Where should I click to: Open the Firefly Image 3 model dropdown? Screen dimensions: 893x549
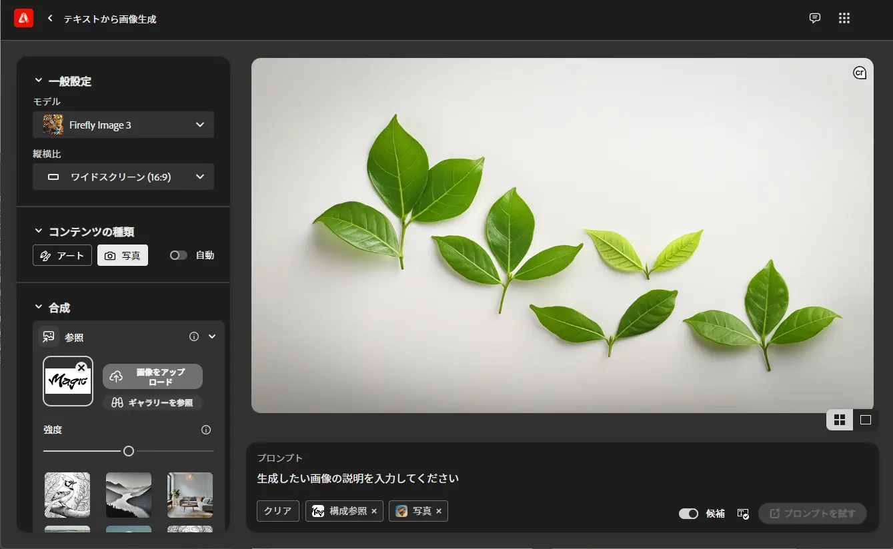[123, 125]
